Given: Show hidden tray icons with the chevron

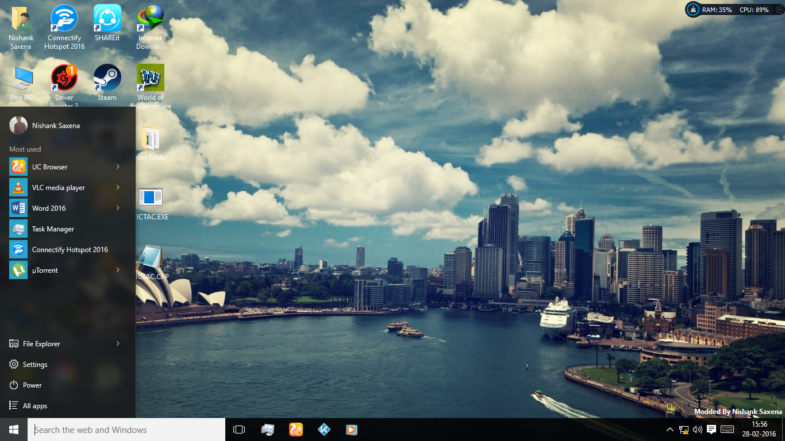Looking at the screenshot, I should point(670,429).
